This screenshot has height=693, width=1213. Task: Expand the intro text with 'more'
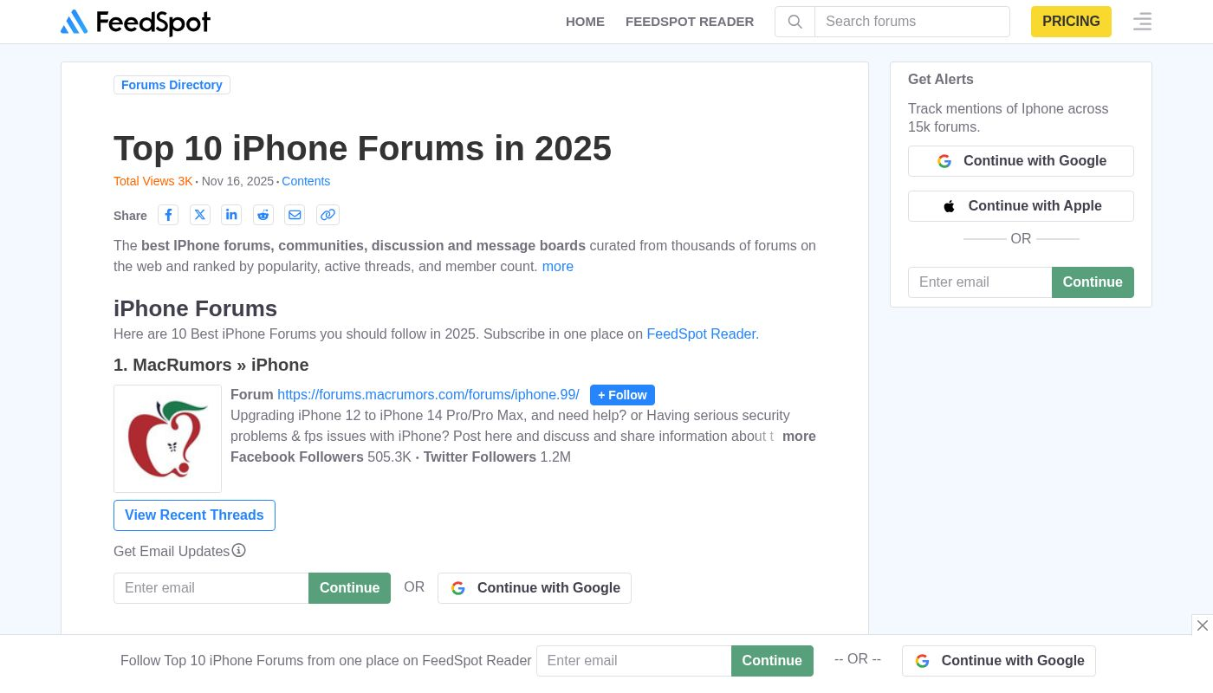pyautogui.click(x=557, y=267)
